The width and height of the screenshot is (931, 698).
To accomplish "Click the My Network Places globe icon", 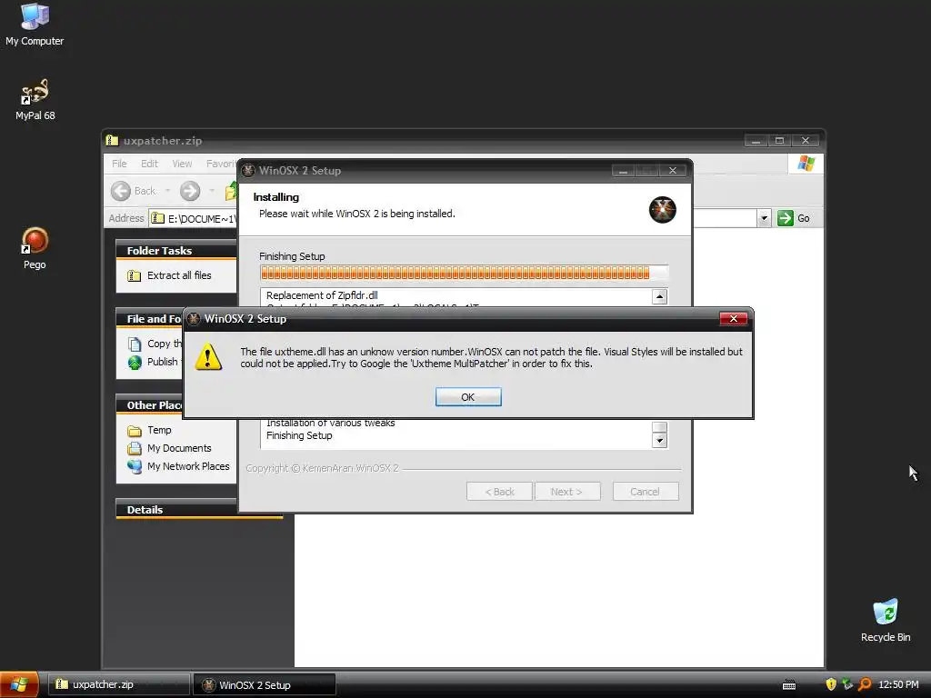I will tap(135, 466).
